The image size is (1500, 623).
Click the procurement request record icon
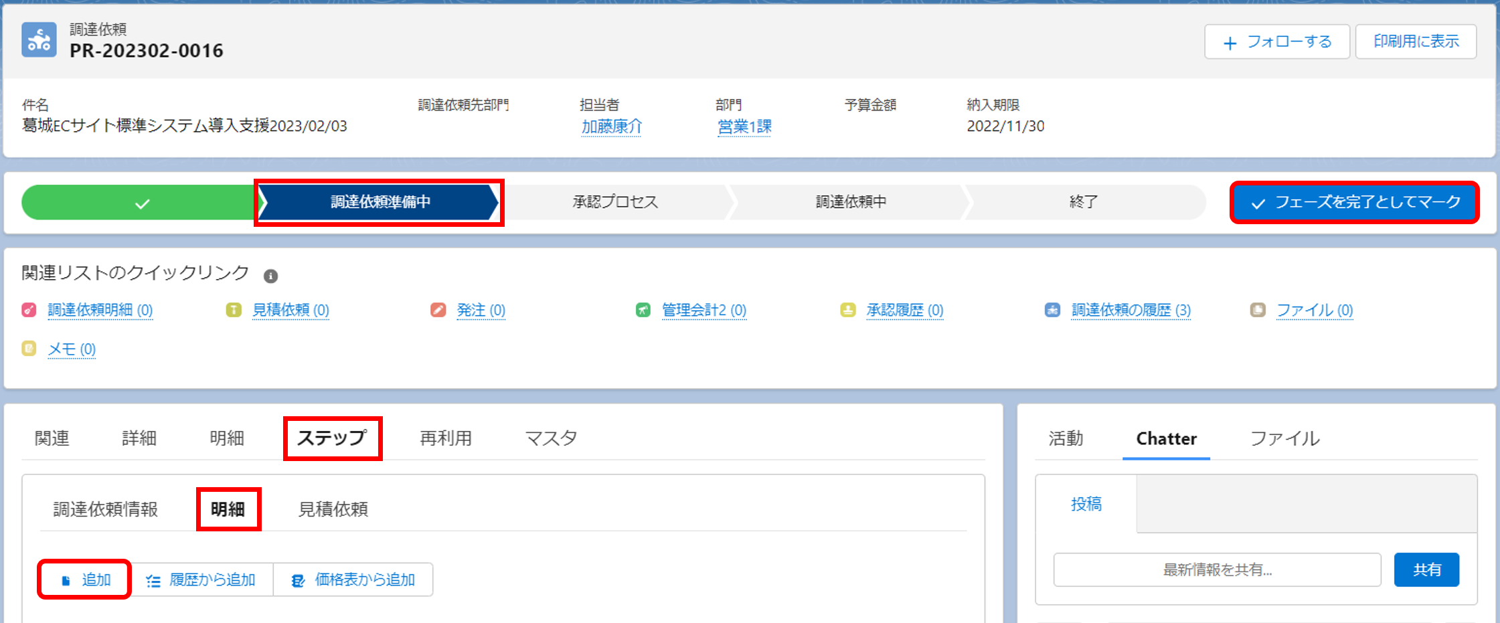(39, 40)
